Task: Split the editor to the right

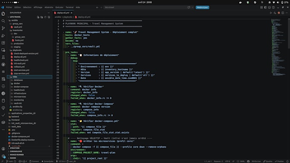Action: point(283,13)
